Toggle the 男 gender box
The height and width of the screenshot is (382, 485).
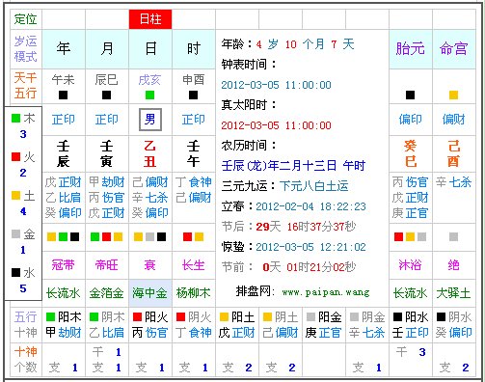150,120
